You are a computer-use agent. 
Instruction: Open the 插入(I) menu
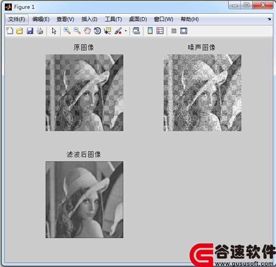click(x=89, y=19)
